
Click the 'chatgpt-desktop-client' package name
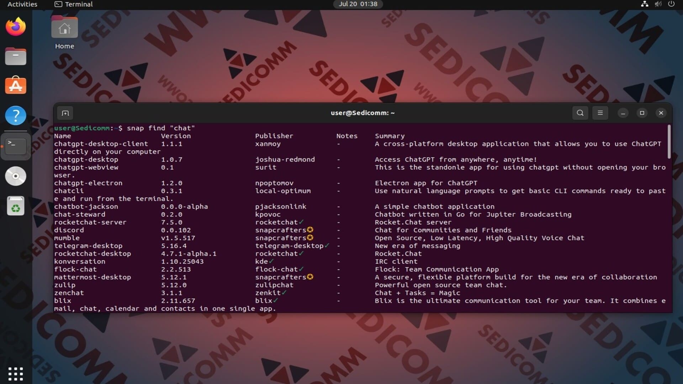(x=101, y=144)
